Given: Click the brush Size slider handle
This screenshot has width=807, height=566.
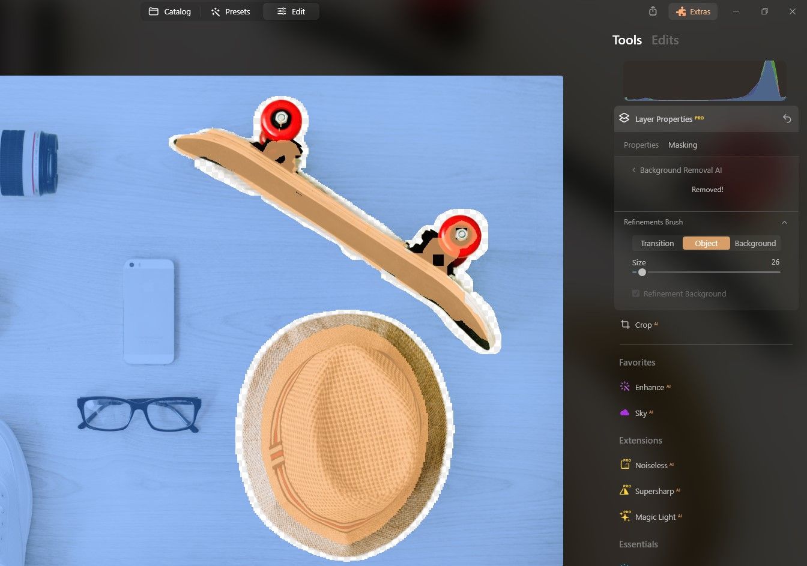Looking at the screenshot, I should [x=642, y=272].
